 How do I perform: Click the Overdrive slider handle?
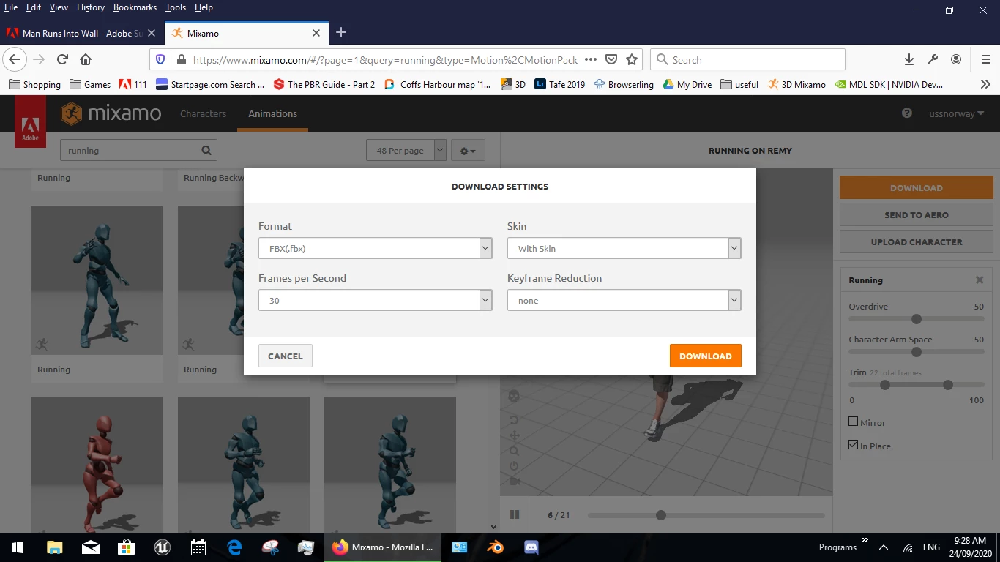(x=917, y=319)
